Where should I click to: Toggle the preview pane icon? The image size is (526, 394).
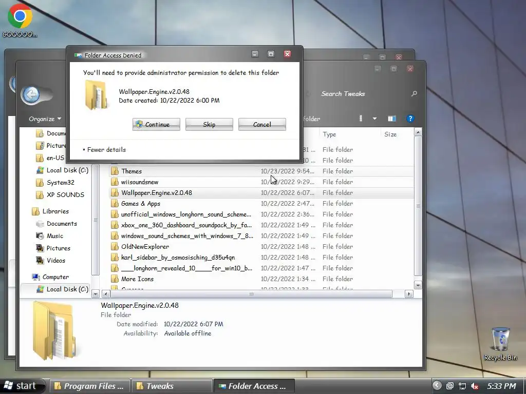[x=392, y=119]
